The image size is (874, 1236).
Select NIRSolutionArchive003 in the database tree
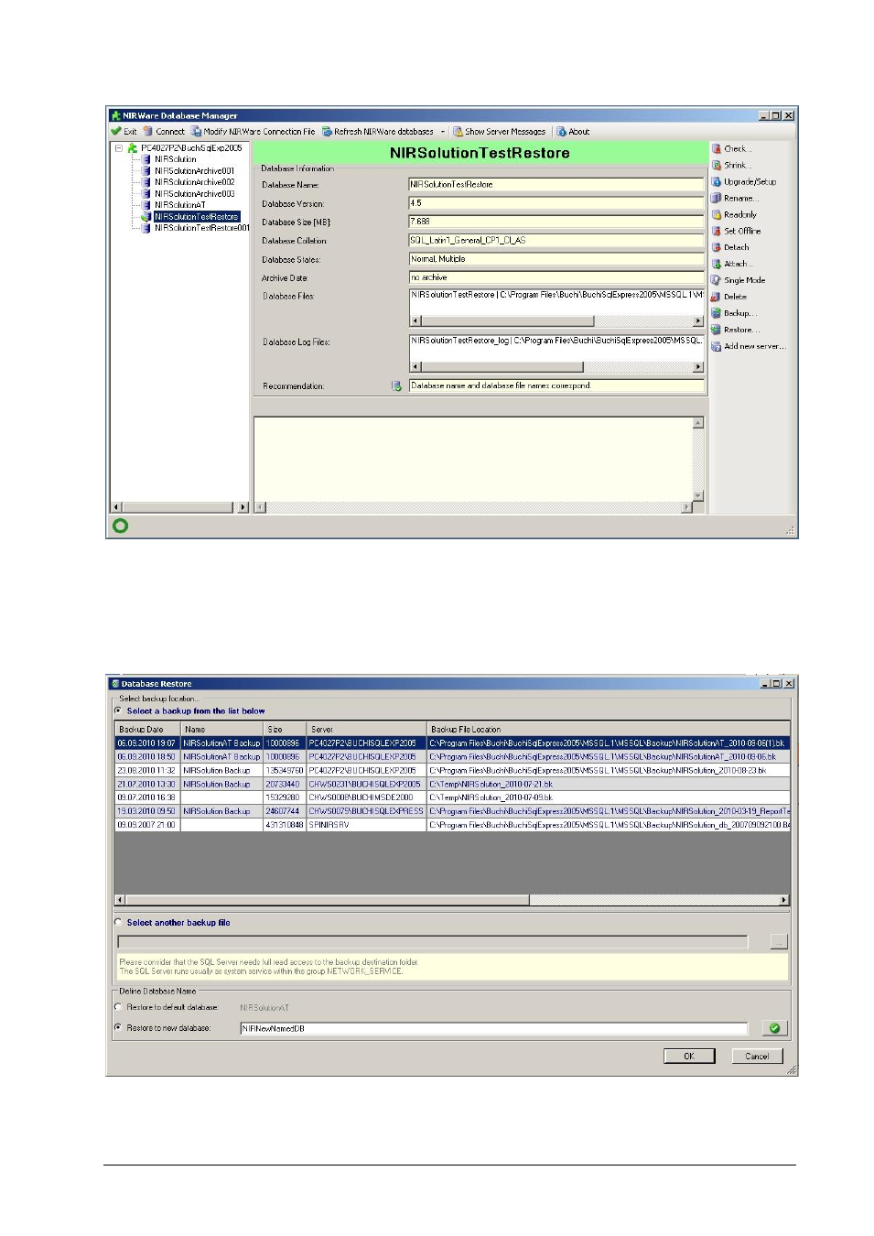click(x=195, y=193)
